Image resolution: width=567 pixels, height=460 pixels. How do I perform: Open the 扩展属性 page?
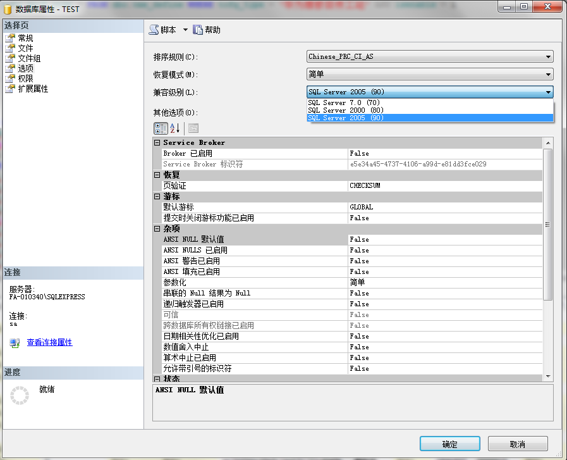(33, 89)
